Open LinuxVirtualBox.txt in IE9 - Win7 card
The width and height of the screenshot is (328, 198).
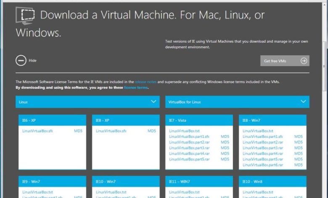[x=38, y=192]
